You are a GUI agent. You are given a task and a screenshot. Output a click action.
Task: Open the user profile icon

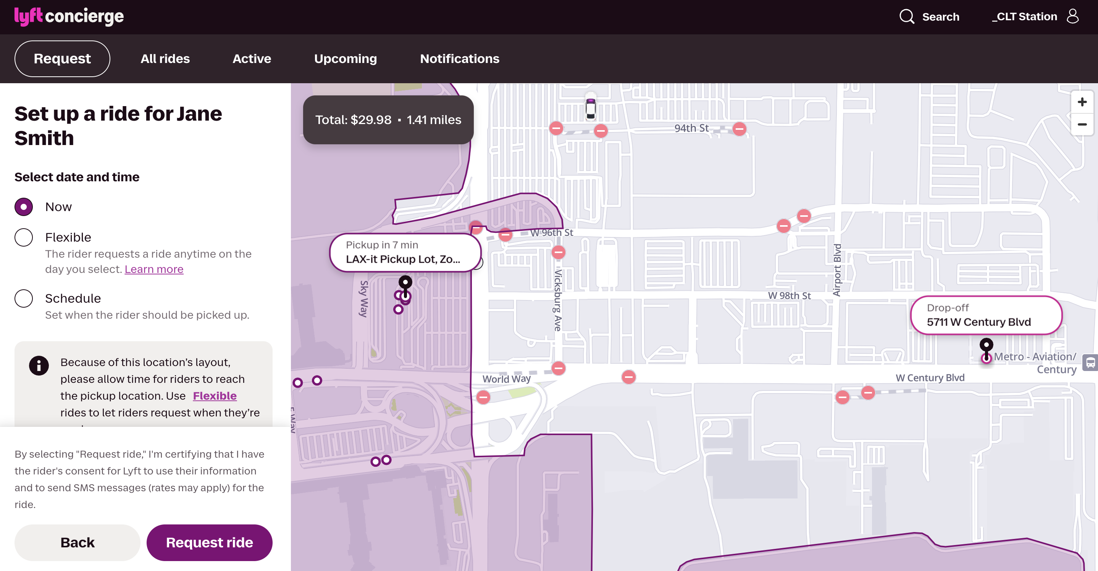click(1072, 17)
